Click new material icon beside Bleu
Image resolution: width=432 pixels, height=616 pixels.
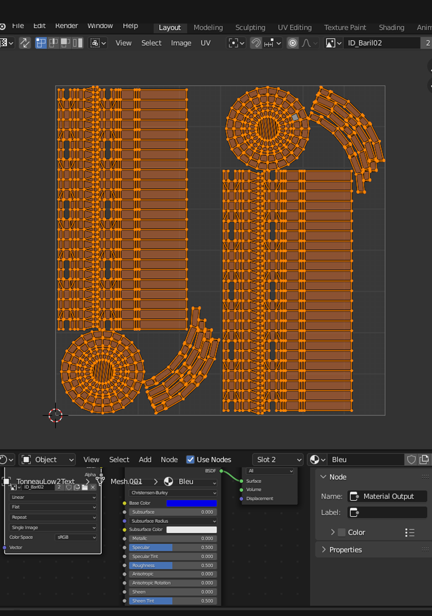pyautogui.click(x=424, y=459)
